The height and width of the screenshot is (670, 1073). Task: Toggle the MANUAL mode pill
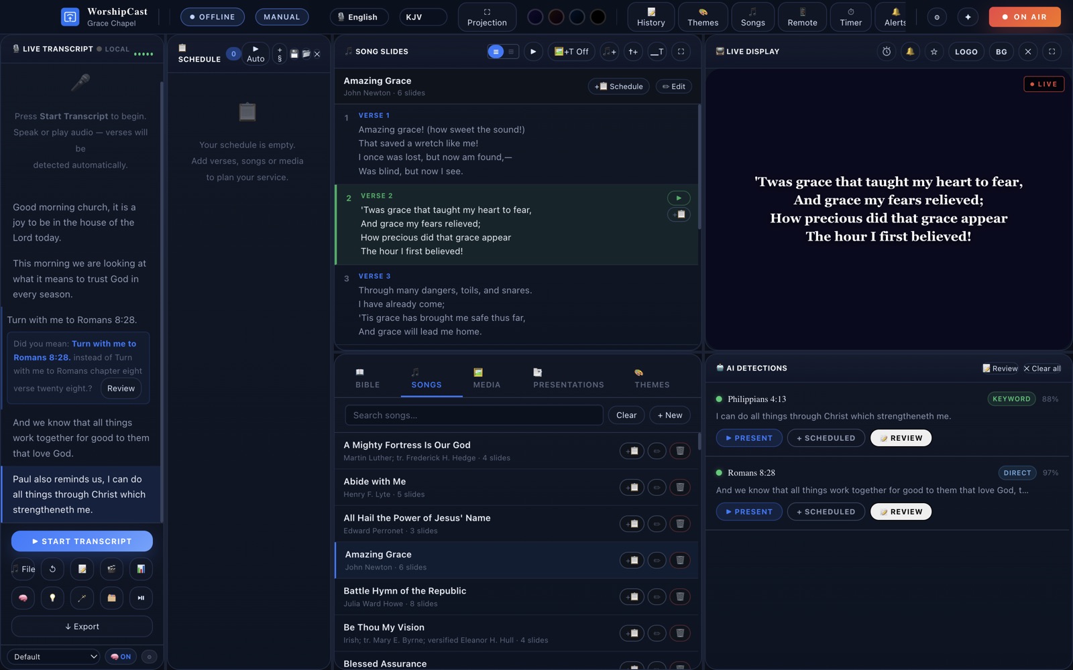click(x=282, y=17)
